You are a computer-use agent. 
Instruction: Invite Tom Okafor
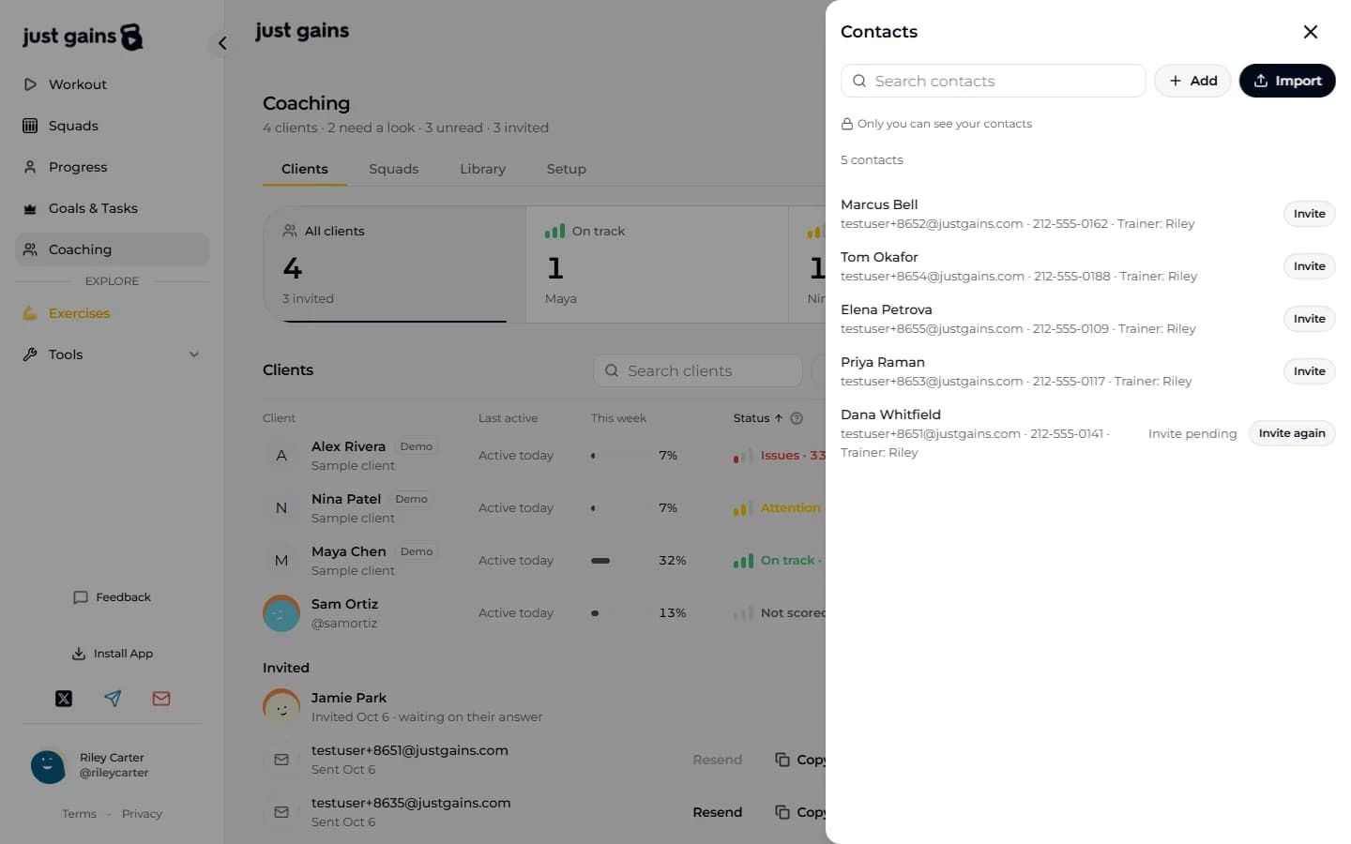click(x=1309, y=266)
